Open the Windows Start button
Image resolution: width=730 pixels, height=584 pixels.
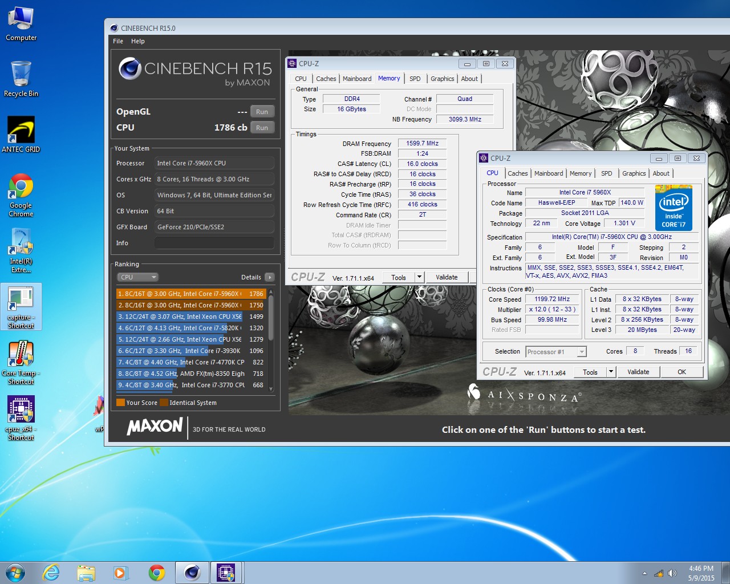(x=15, y=573)
